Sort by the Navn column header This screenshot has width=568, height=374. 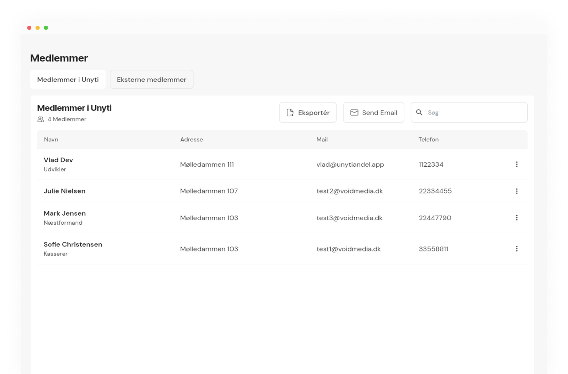coord(51,140)
